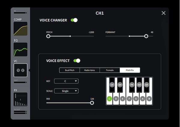
Task: Click the PITCH slider handle
Action: (48, 36)
